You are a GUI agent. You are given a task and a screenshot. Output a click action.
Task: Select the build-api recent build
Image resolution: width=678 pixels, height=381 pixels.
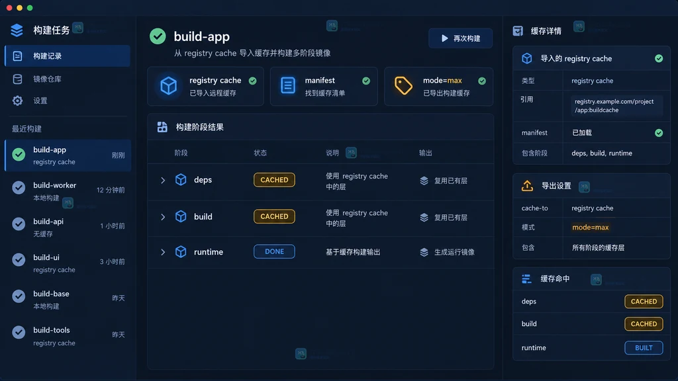(x=68, y=228)
